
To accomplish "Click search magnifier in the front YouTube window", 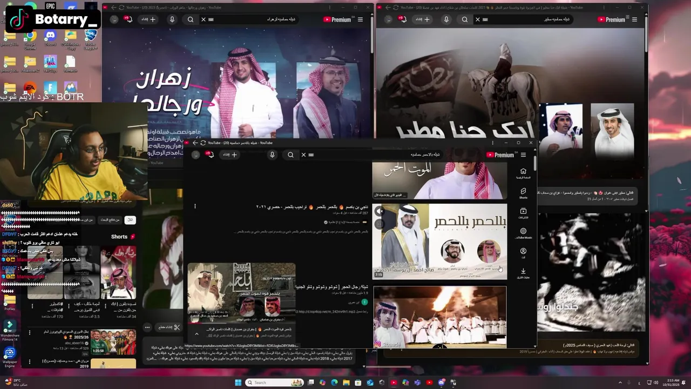I will click(x=290, y=155).
